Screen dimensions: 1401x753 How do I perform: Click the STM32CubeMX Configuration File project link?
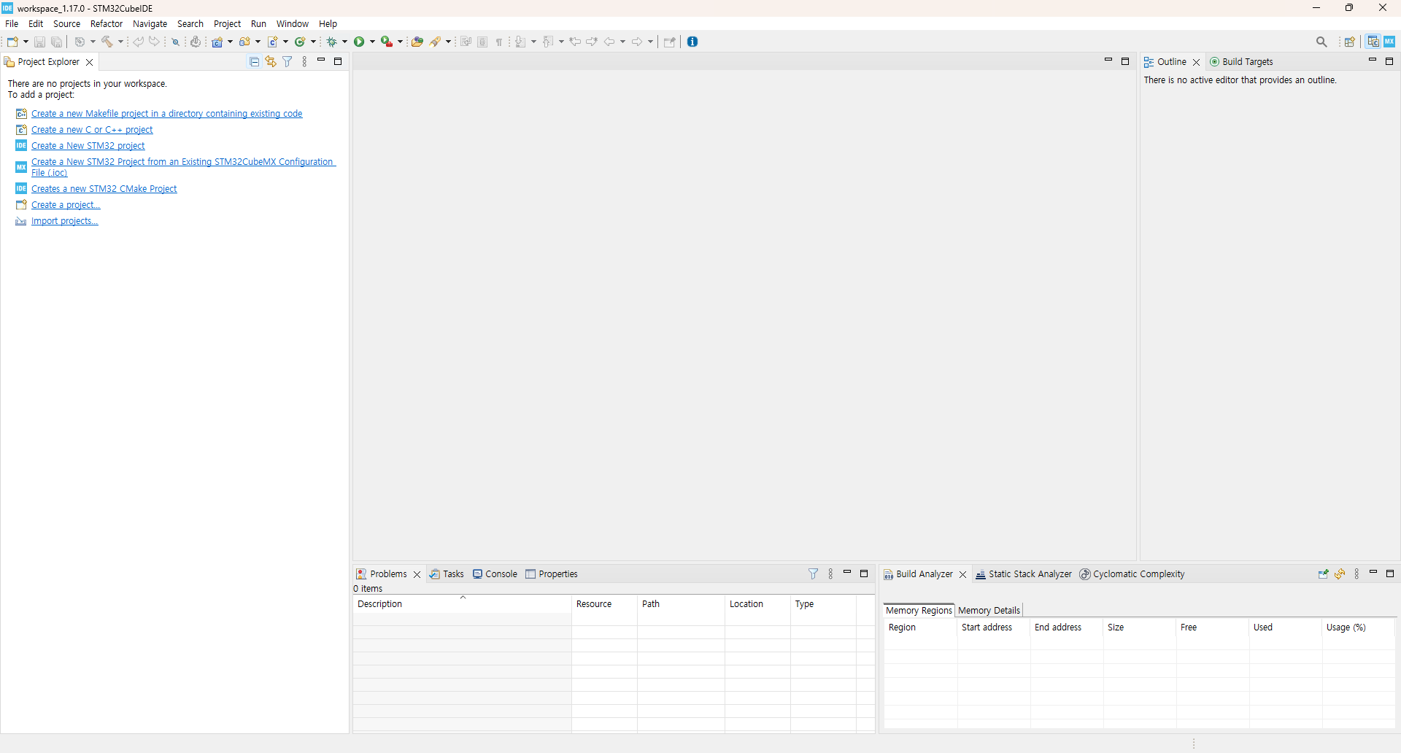tap(183, 167)
